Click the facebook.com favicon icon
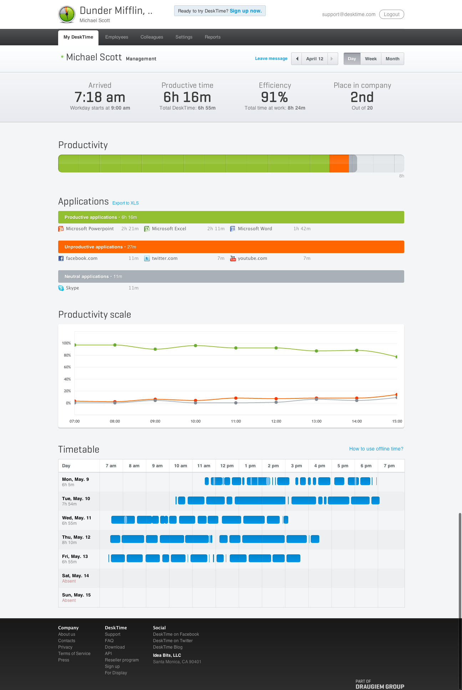The height and width of the screenshot is (690, 462). (61, 258)
